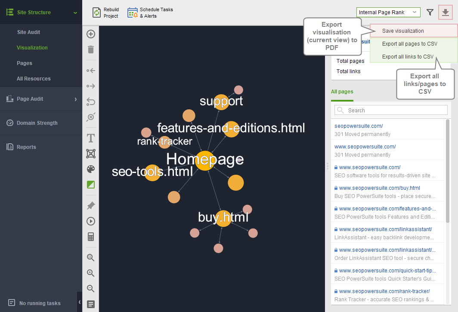Click the Rebuild Project button
Viewport: 458px width, 312px height.
coord(105,12)
